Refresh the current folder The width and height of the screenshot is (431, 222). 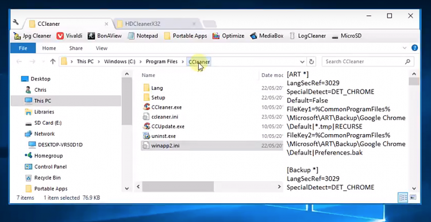pyautogui.click(x=311, y=62)
